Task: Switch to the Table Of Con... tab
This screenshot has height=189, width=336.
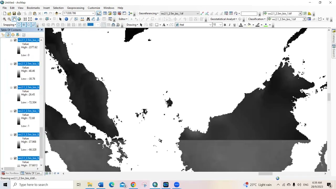Action: [31, 173]
